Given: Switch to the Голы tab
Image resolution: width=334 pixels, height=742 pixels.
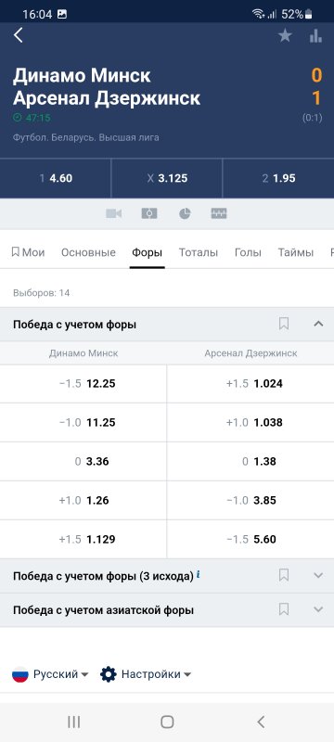Looking at the screenshot, I should coord(248,252).
